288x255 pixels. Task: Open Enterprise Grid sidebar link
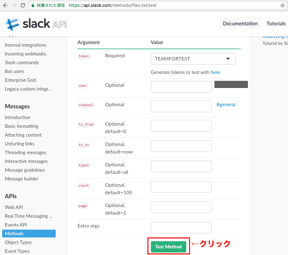coord(20,80)
